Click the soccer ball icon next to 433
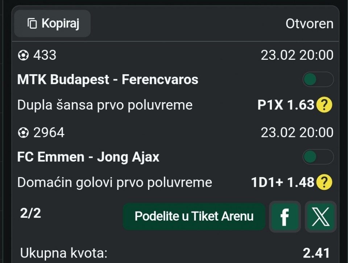Screen dimensions: 348x263 coord(23,55)
